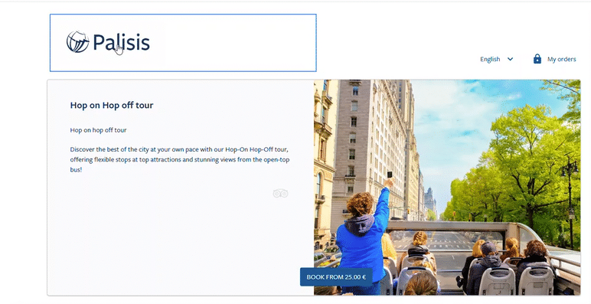Screen dimensions: 591x304
Task: Click the tour description paragraph about open-top bus
Action: (180, 159)
